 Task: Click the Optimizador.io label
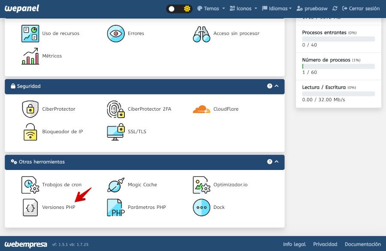pos(230,184)
